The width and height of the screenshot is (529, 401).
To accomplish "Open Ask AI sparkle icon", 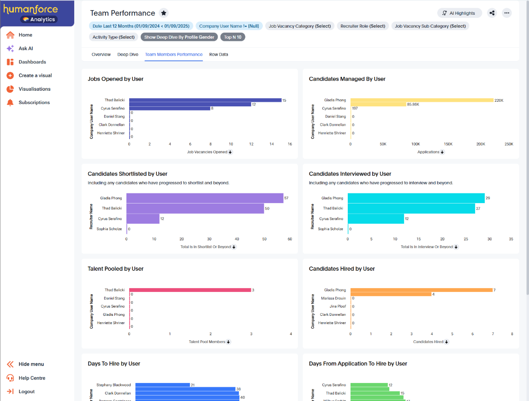I will pyautogui.click(x=10, y=48).
